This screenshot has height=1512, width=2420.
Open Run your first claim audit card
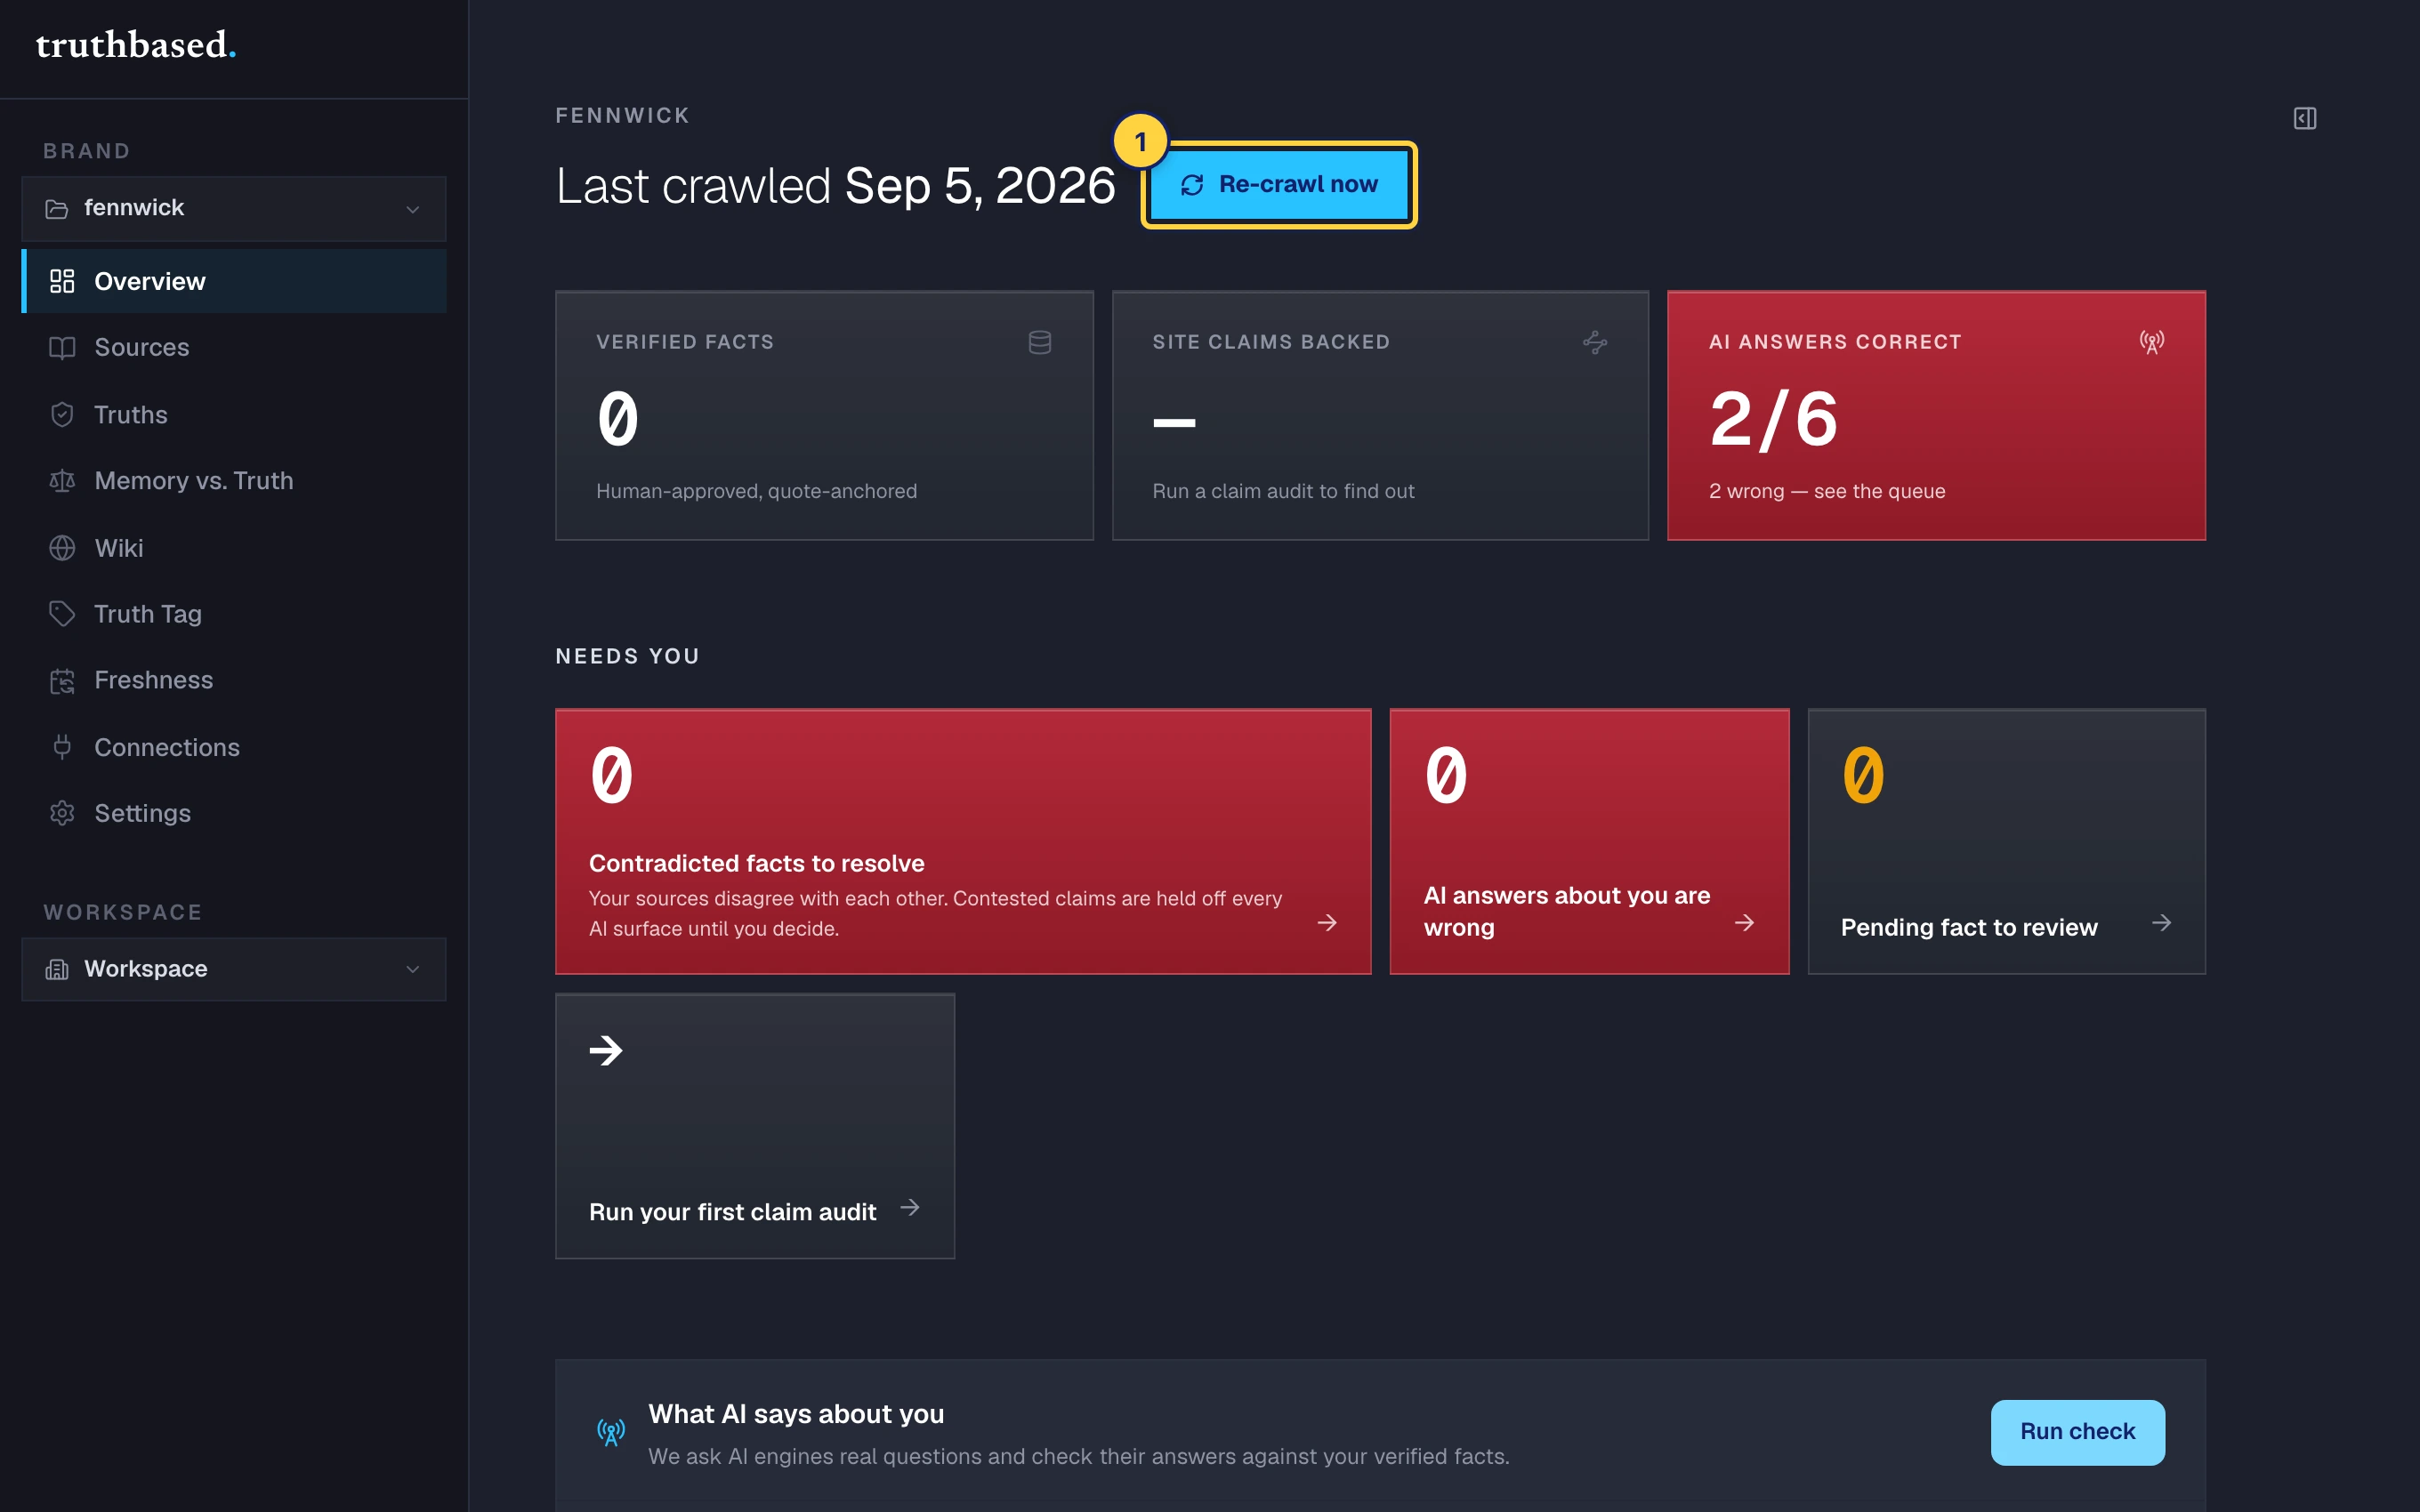[x=755, y=1126]
